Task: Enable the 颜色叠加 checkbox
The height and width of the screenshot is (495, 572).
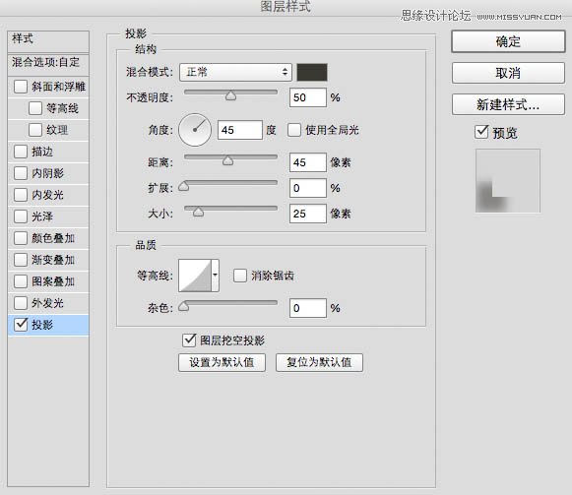Action: [21, 238]
